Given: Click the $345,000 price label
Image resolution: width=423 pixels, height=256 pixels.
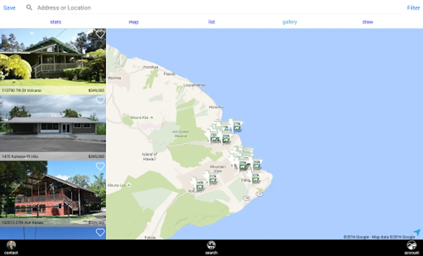Looking at the screenshot, I should (x=96, y=156).
